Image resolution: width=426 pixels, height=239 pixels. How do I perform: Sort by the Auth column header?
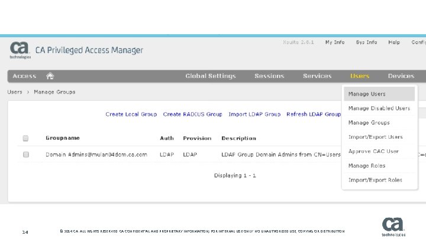pyautogui.click(x=167, y=138)
